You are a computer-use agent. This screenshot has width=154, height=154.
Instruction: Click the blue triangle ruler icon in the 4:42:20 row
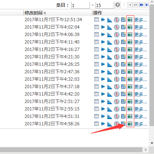point(110,94)
